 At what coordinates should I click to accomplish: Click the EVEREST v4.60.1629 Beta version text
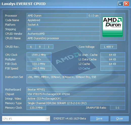pos(70,118)
